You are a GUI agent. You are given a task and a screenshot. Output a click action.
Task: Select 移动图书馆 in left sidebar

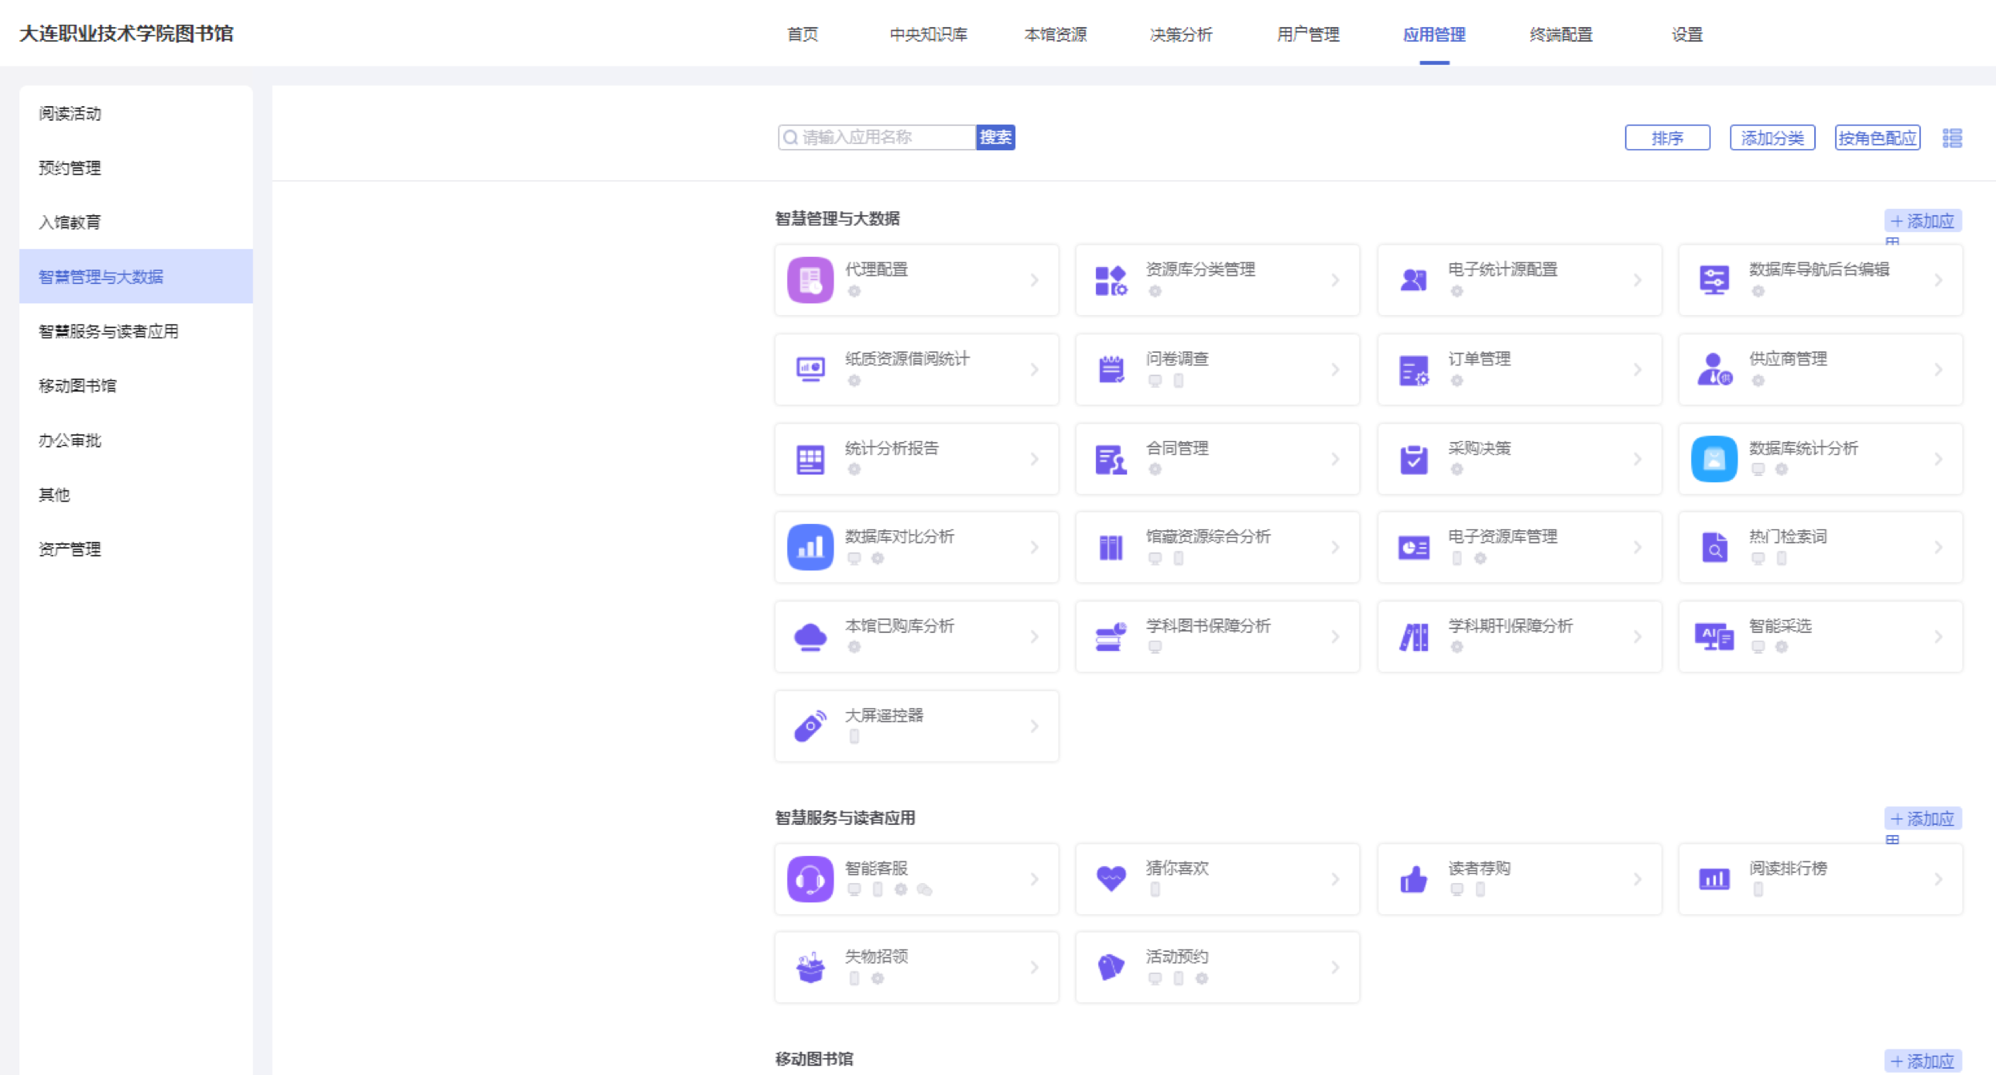[x=77, y=385]
